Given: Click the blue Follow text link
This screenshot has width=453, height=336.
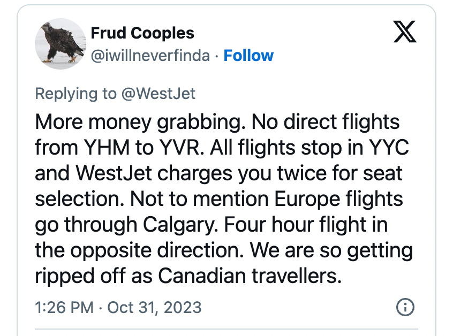Looking at the screenshot, I should 248,56.
